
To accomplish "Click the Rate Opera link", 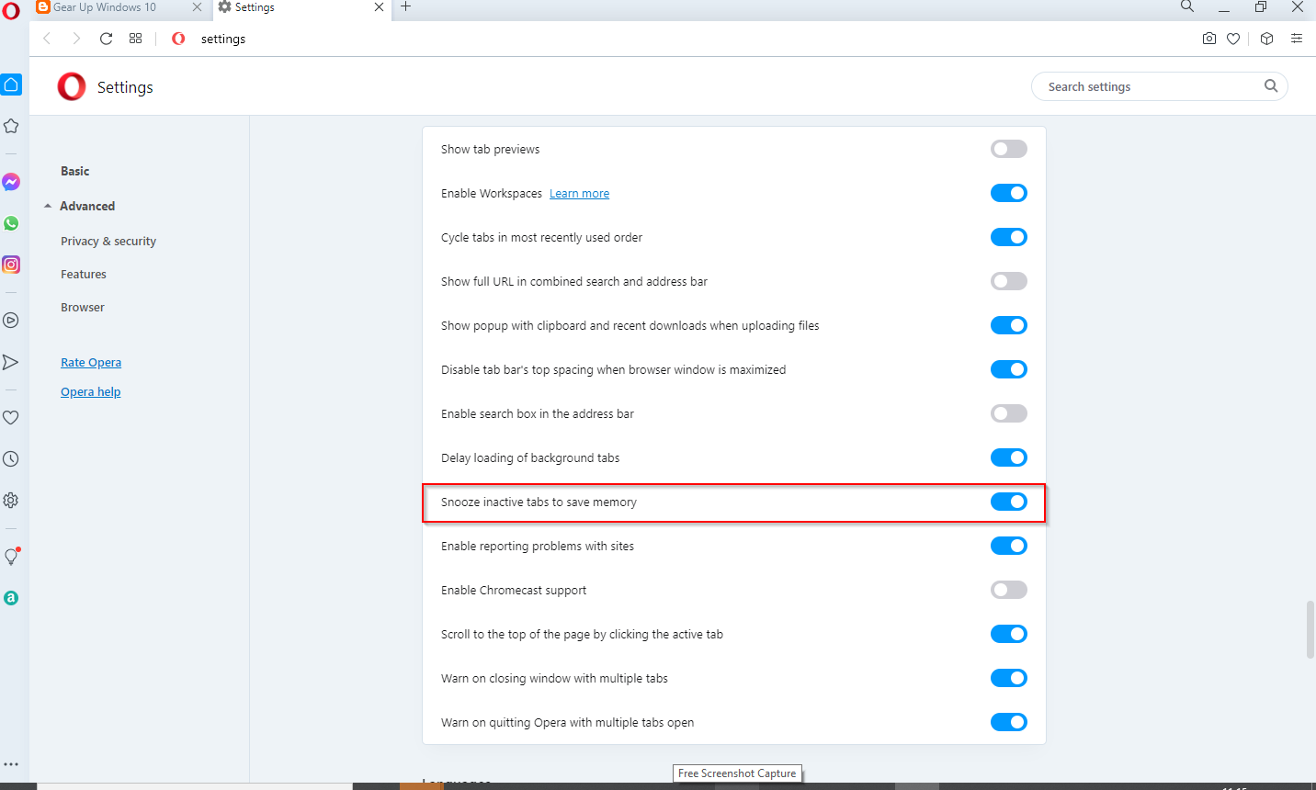I will click(91, 362).
